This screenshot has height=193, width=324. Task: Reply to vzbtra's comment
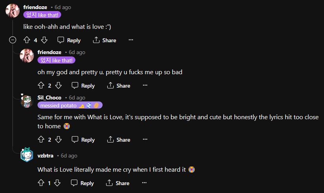pyautogui.click(x=82, y=183)
